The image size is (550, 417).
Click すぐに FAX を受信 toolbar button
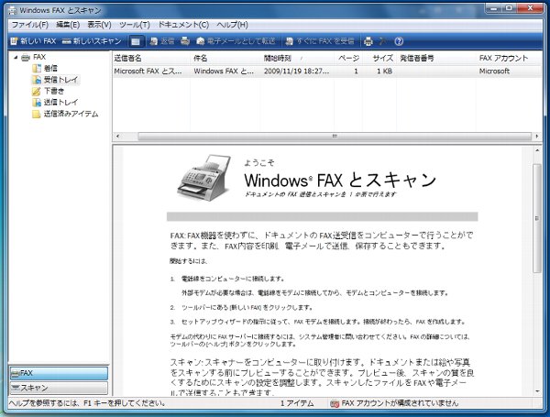320,41
